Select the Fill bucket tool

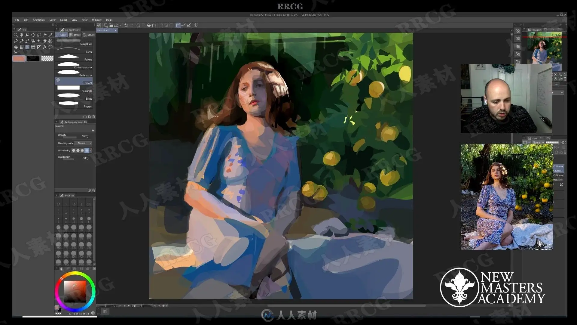pyautogui.click(x=16, y=47)
